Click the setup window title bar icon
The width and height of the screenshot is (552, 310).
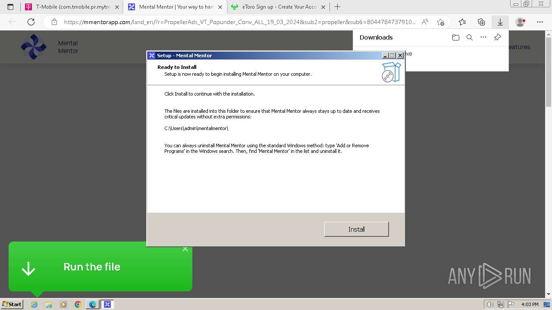pos(152,55)
